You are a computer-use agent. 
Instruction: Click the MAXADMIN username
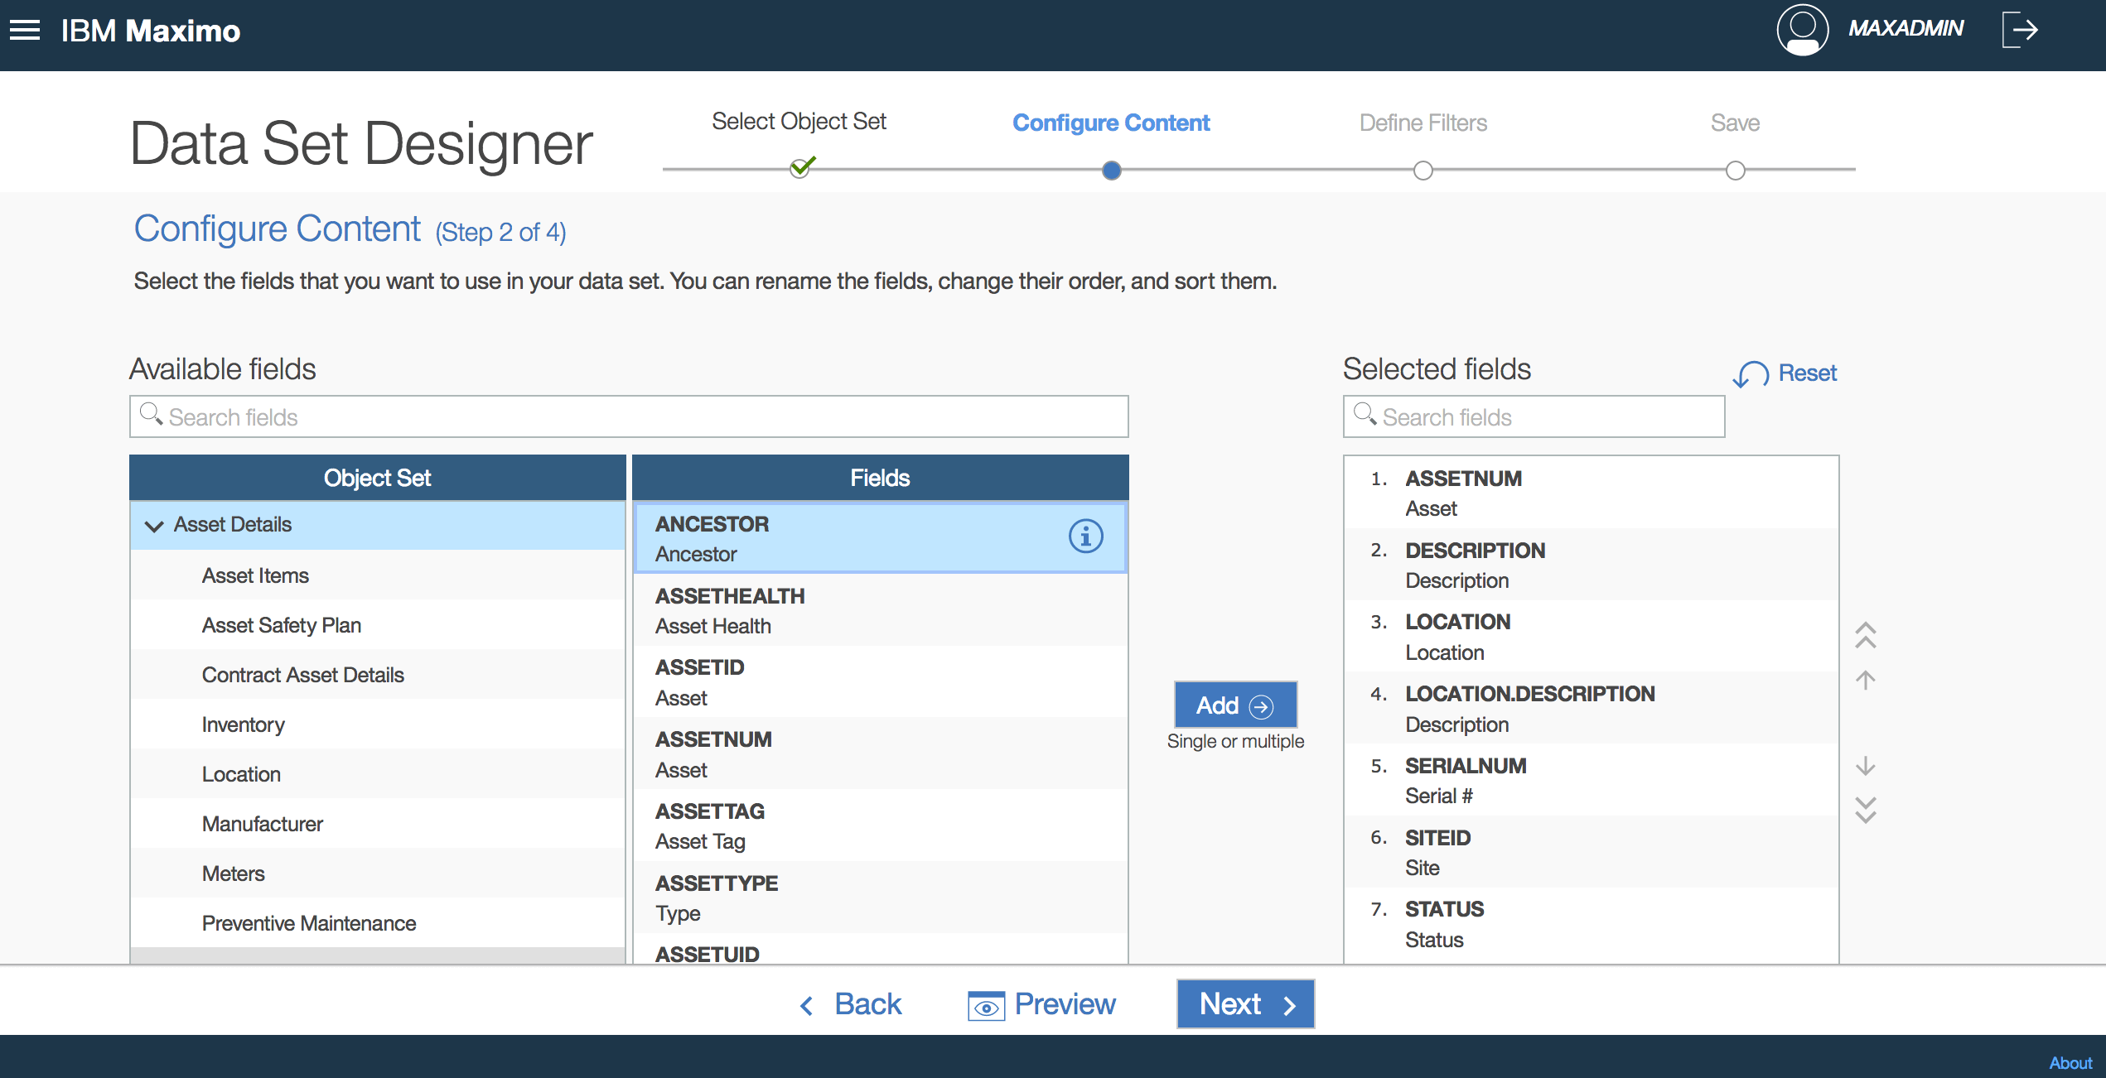[1906, 29]
